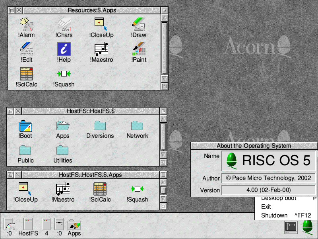Select !Maestro in HostFS.$.Apps window
Viewport: 318px width, 239px height.
point(63,192)
